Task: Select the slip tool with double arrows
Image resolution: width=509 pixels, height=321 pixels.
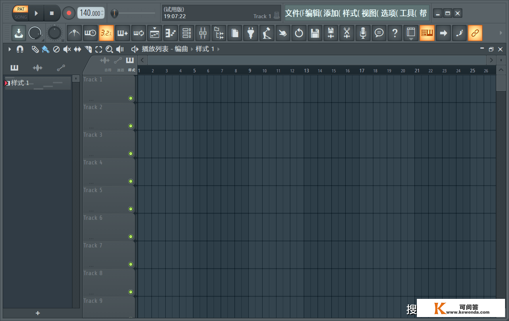Action: 78,49
